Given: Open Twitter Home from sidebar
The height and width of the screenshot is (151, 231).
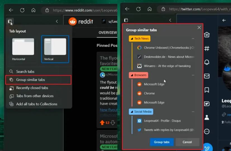Looking at the screenshot, I should pos(207,35).
